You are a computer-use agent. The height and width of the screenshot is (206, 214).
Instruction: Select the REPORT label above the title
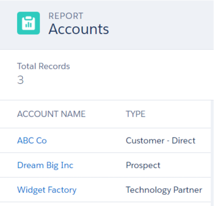[x=66, y=16]
